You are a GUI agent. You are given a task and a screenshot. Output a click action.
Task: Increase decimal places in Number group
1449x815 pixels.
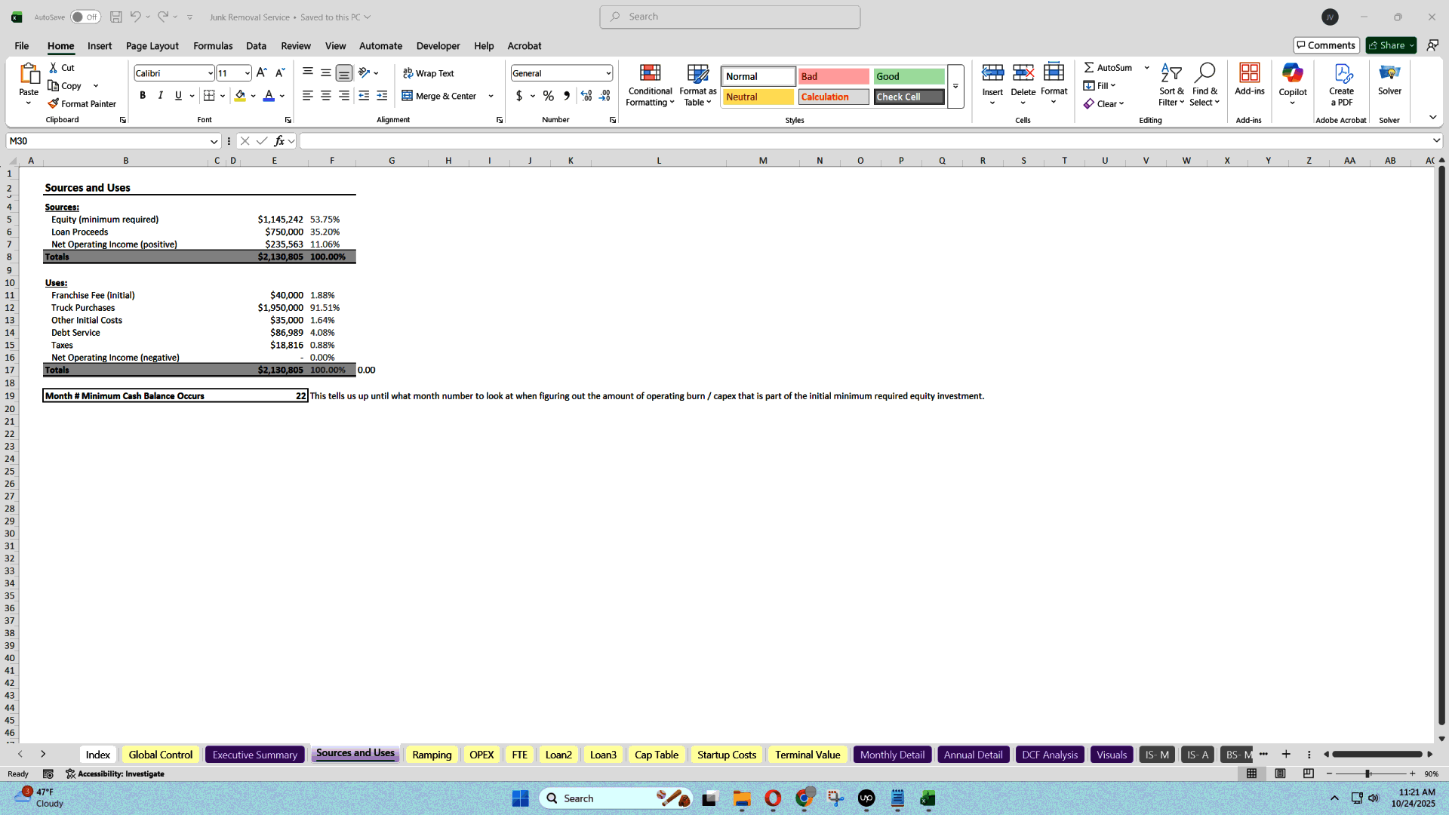[x=586, y=96]
